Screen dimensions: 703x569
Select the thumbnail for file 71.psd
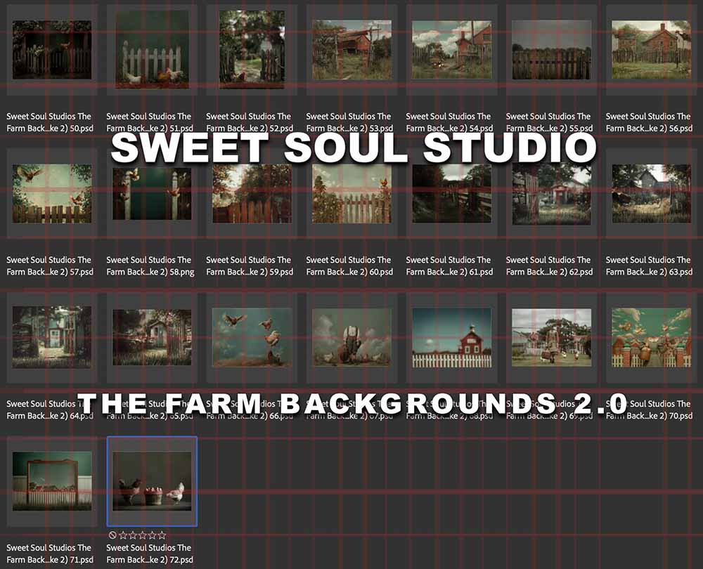[52, 481]
